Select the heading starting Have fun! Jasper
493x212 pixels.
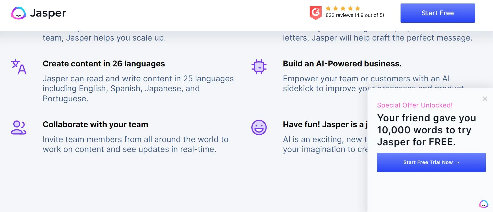[325, 125]
